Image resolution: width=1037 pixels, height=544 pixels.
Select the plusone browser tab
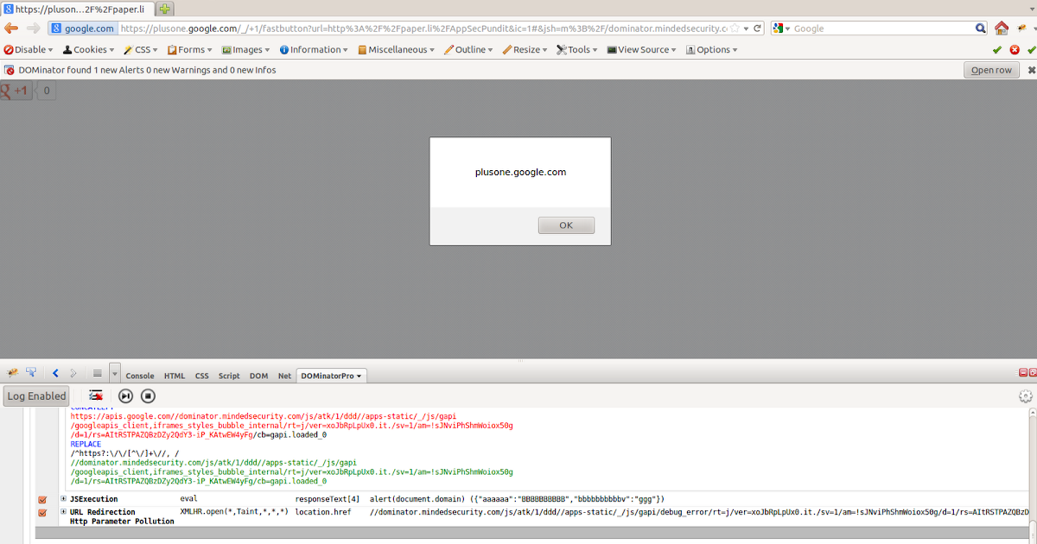pyautogui.click(x=78, y=9)
